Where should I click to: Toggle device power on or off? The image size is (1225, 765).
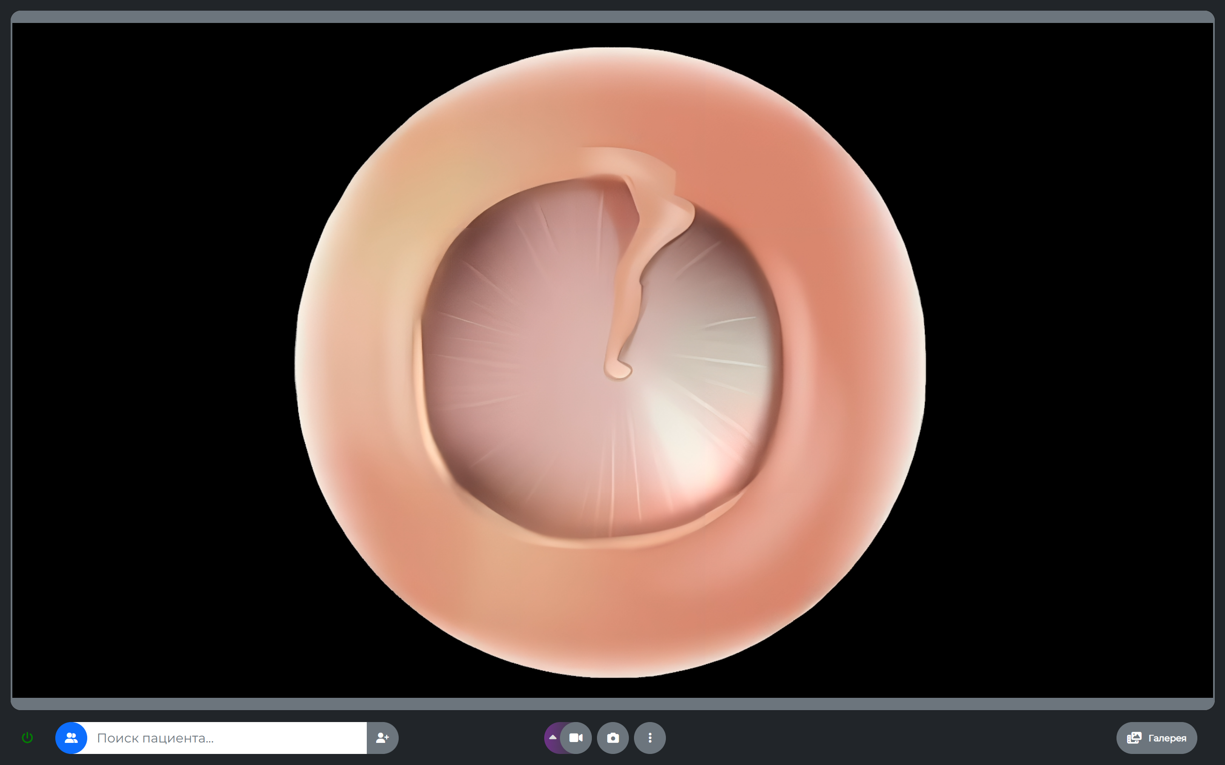click(x=27, y=738)
